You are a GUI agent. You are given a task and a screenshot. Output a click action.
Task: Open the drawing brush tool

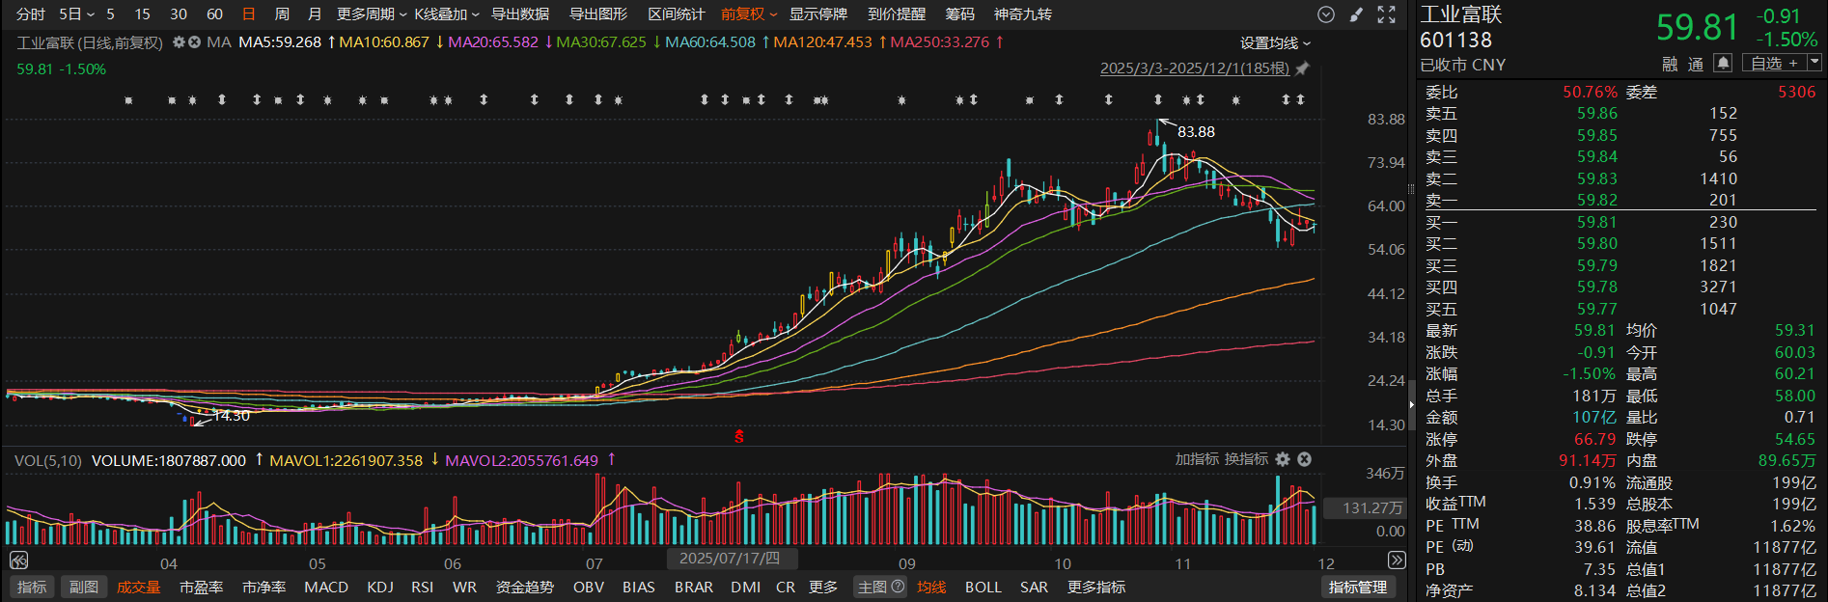(1356, 14)
